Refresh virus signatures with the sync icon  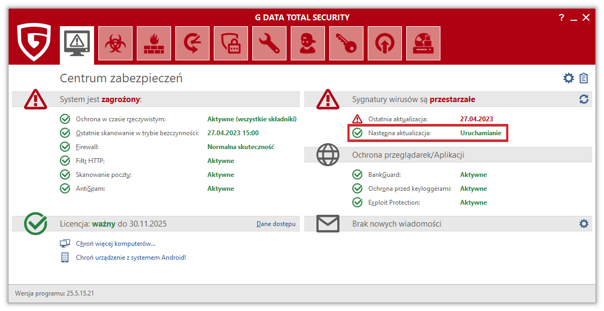coord(584,99)
